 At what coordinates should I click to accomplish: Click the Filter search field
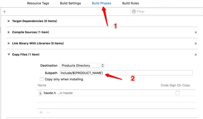(x=167, y=12)
